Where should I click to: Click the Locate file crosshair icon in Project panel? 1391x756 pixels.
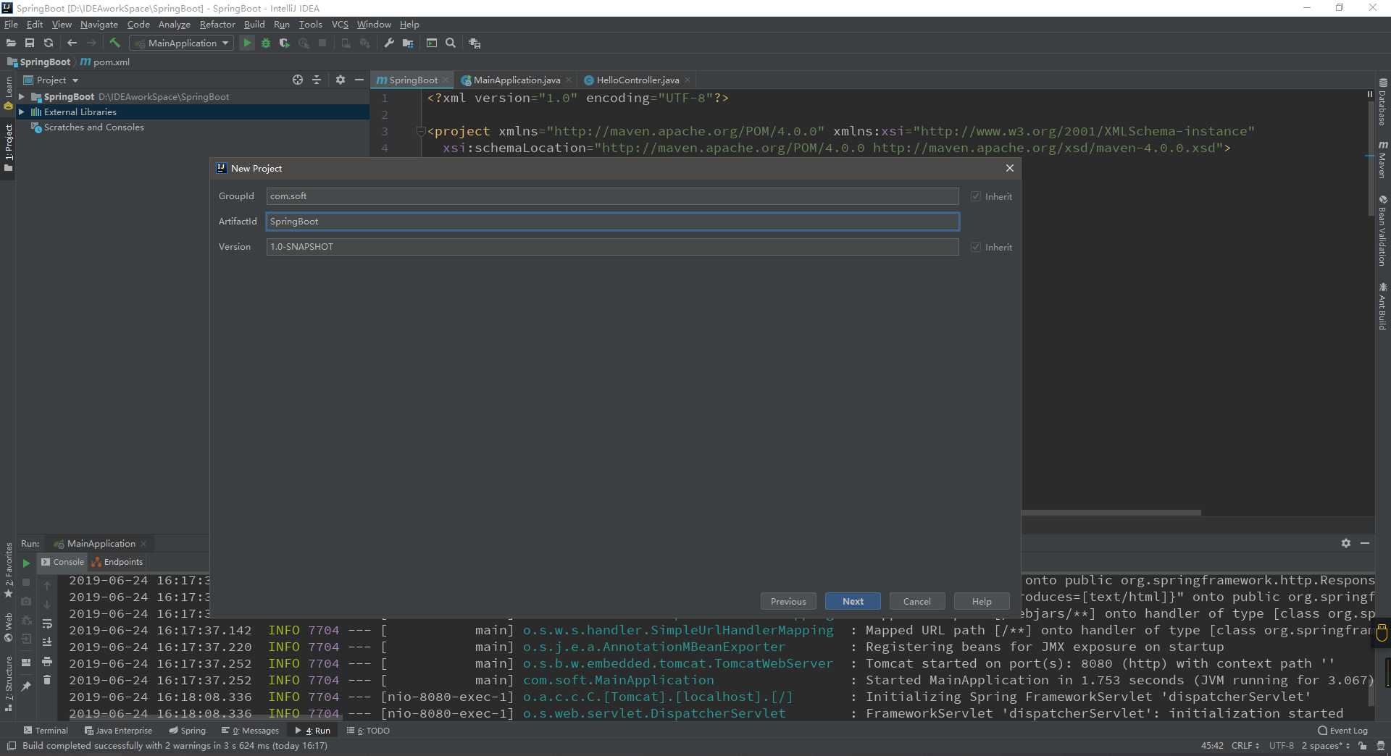[x=298, y=80]
